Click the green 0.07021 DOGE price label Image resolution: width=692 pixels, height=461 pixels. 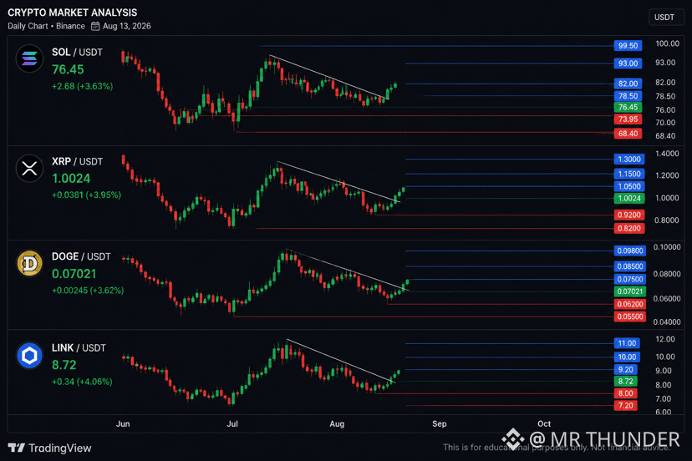[x=630, y=291]
